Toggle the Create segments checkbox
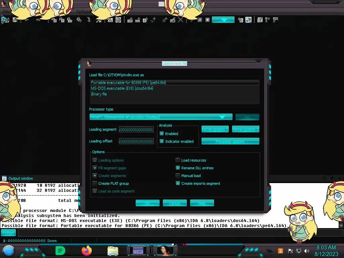The image size is (344, 258). pos(95,175)
